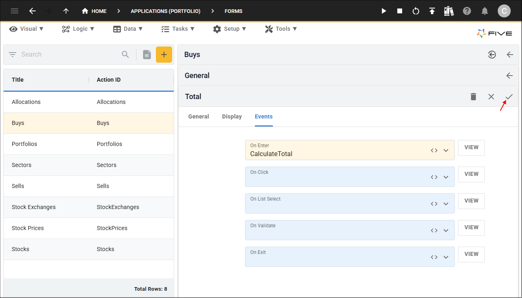Open code editor for On Validate
Screen dimensions: 522x298
pos(434,230)
